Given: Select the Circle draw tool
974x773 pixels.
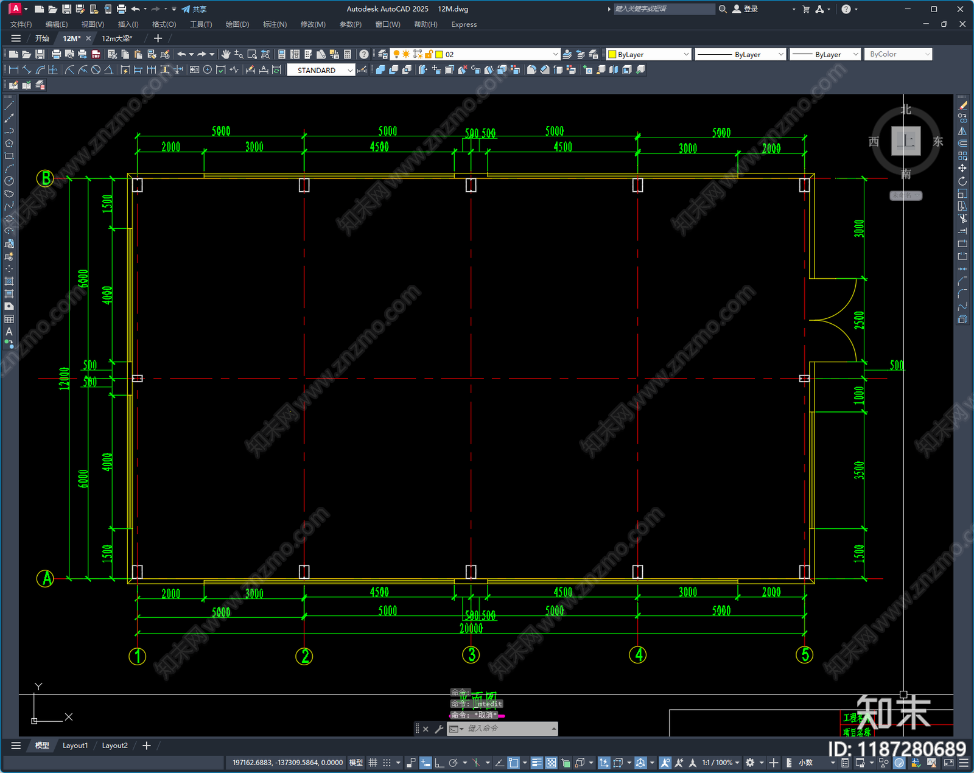Looking at the screenshot, I should coord(9,181).
